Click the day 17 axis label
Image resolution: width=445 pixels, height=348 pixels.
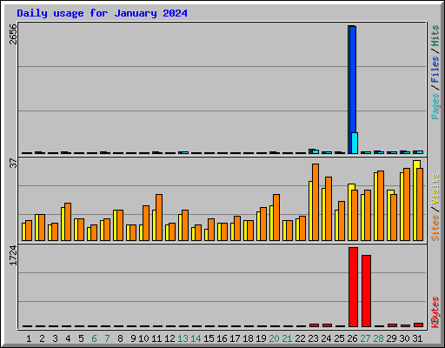point(235,338)
